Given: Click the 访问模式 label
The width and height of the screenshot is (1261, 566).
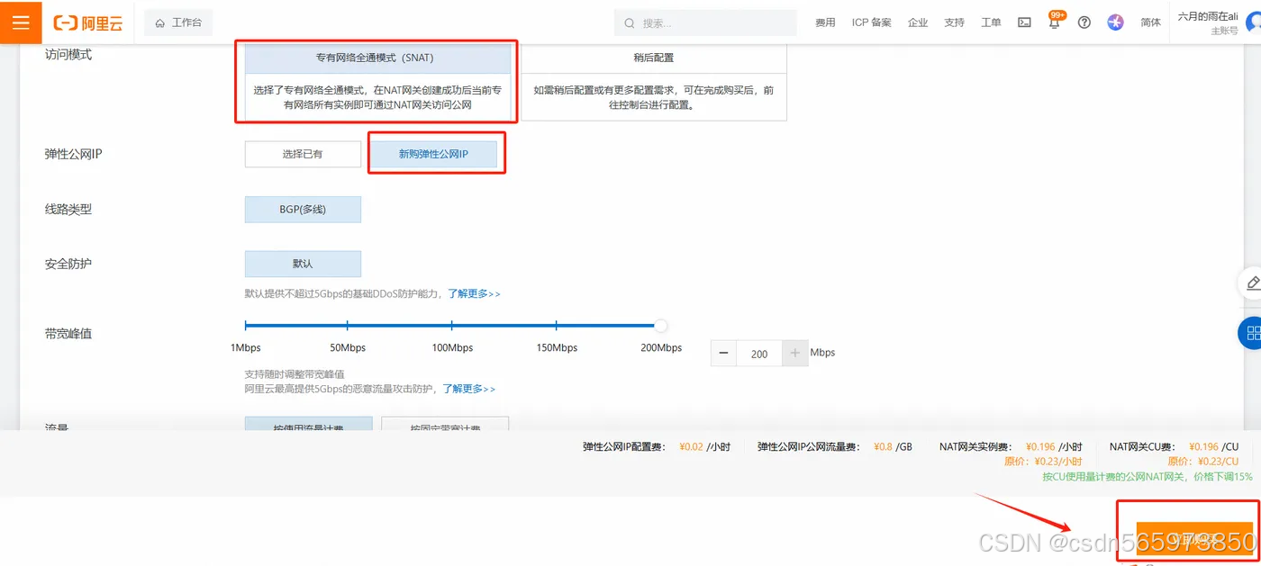Looking at the screenshot, I should (68, 55).
